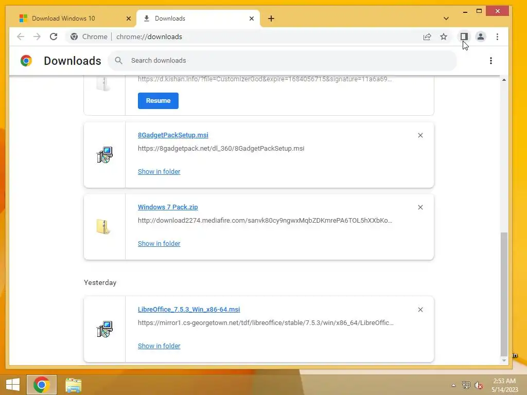Open the 8GadgetPackSetup.msi file link

click(x=173, y=135)
